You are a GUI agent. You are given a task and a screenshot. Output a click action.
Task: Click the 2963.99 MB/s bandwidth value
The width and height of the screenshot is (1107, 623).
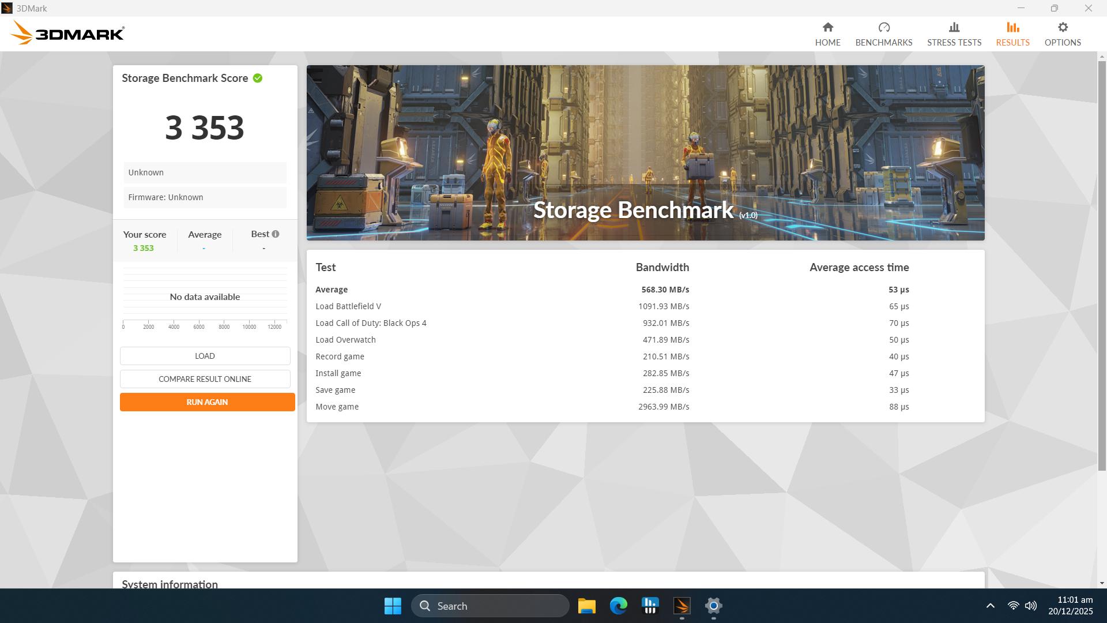tap(664, 407)
